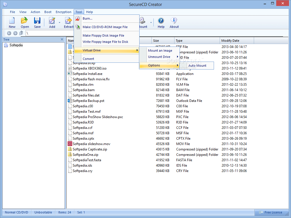Click the Burn disc menu icon

[78, 18]
